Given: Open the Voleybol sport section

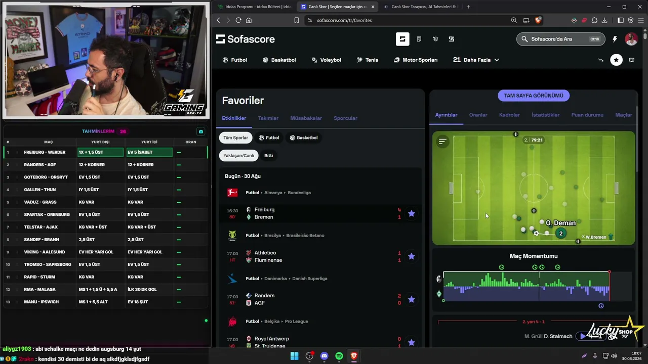Looking at the screenshot, I should pyautogui.click(x=326, y=60).
